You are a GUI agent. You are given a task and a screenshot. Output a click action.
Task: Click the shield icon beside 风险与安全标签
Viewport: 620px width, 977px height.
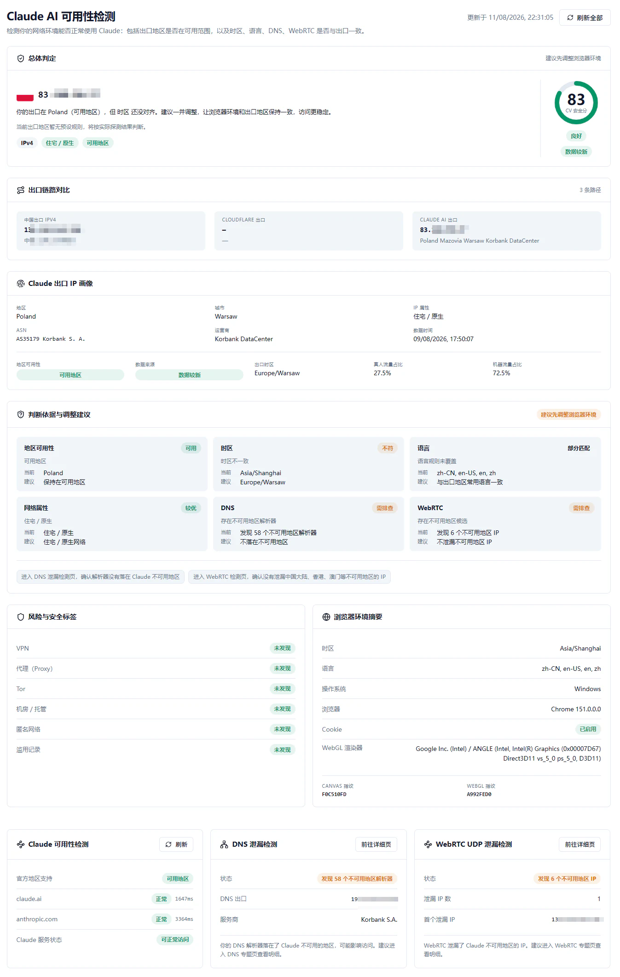(x=21, y=617)
